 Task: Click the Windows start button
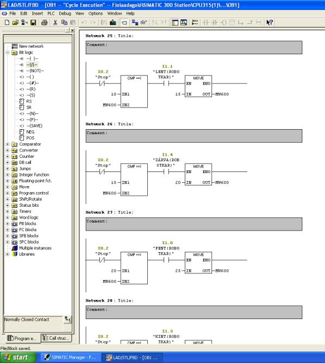[x=18, y=357]
